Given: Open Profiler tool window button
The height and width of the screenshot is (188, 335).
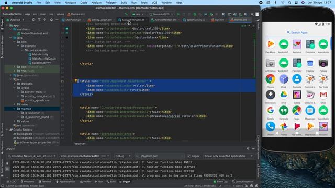Looking at the screenshot, I should click(x=85, y=182).
